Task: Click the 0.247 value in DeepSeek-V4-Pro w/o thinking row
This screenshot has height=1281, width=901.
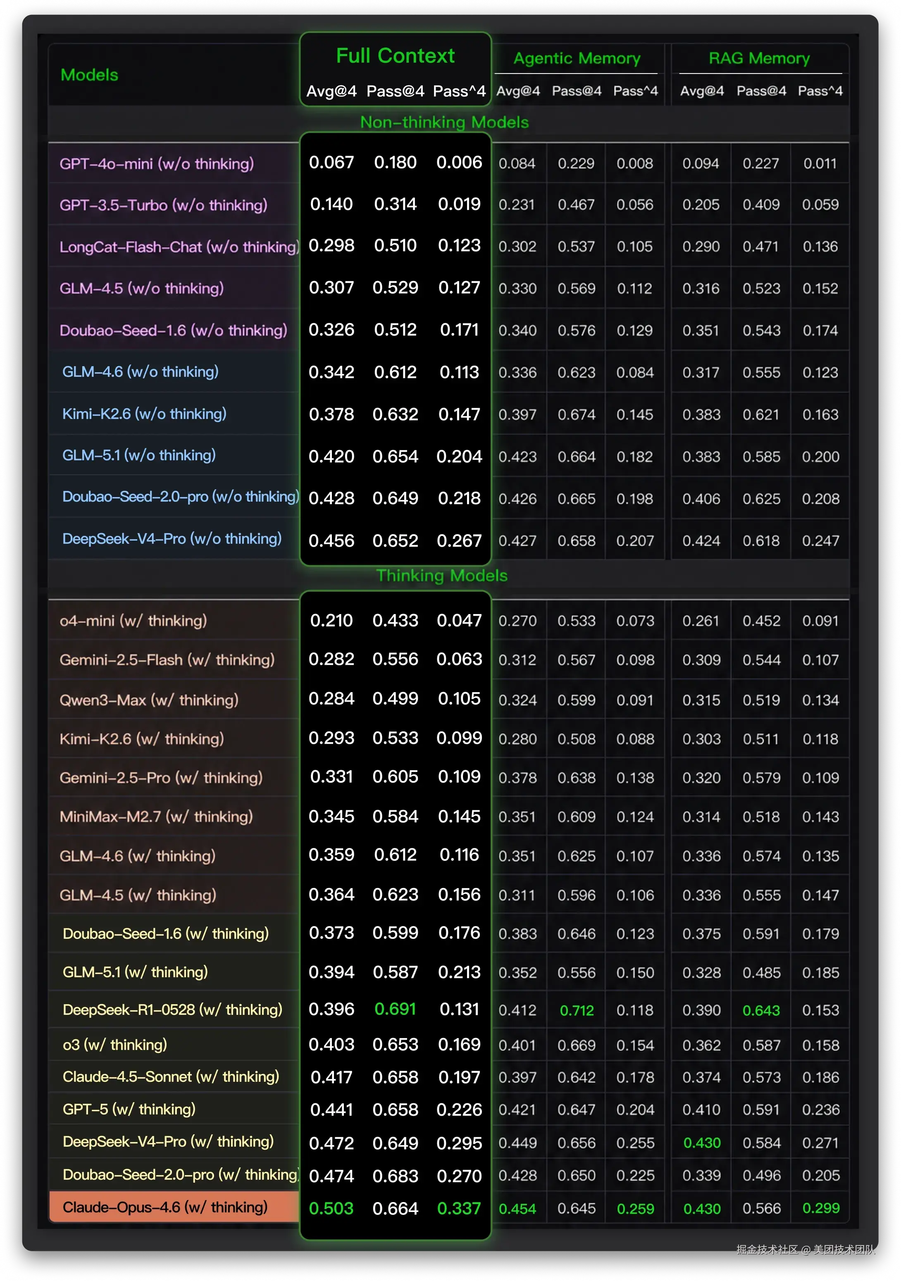Action: (x=820, y=540)
